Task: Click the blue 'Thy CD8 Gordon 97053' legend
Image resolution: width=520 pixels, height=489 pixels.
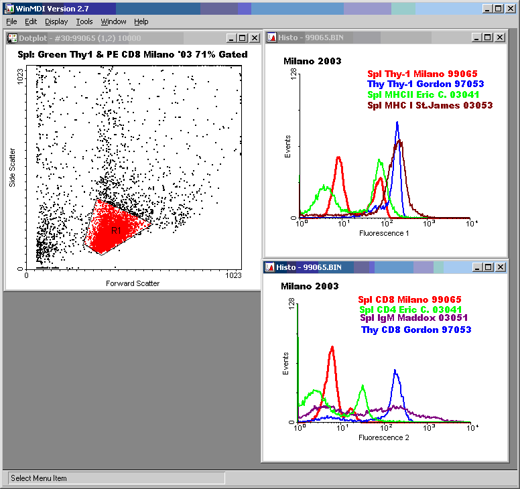Action: pyautogui.click(x=416, y=330)
